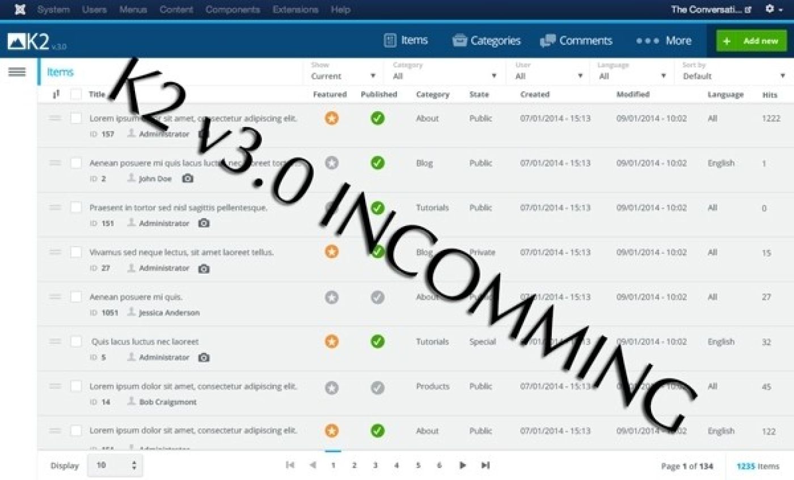
Task: Toggle published check for item ID 157
Action: pos(378,118)
